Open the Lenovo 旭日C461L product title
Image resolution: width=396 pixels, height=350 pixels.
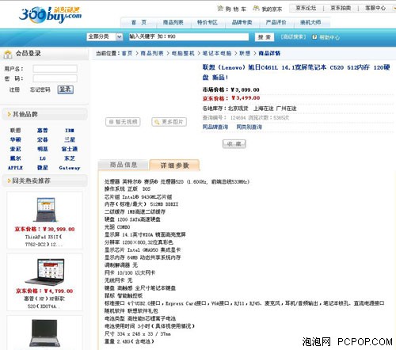tap(296, 72)
